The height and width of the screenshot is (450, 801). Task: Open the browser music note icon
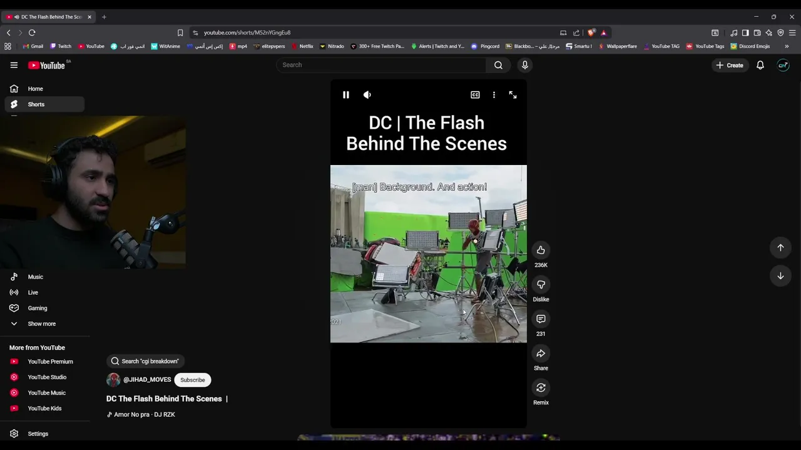pyautogui.click(x=734, y=32)
